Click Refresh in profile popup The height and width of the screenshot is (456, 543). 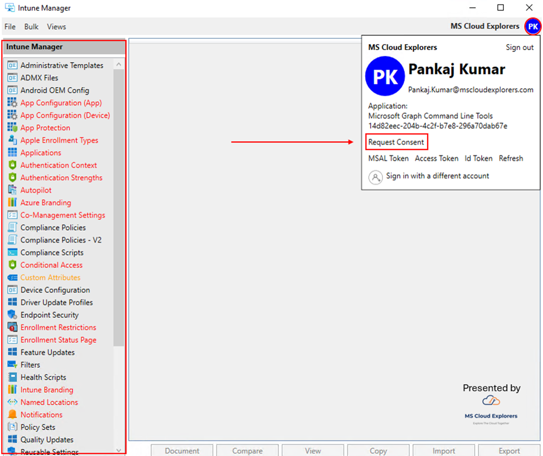[x=511, y=158]
